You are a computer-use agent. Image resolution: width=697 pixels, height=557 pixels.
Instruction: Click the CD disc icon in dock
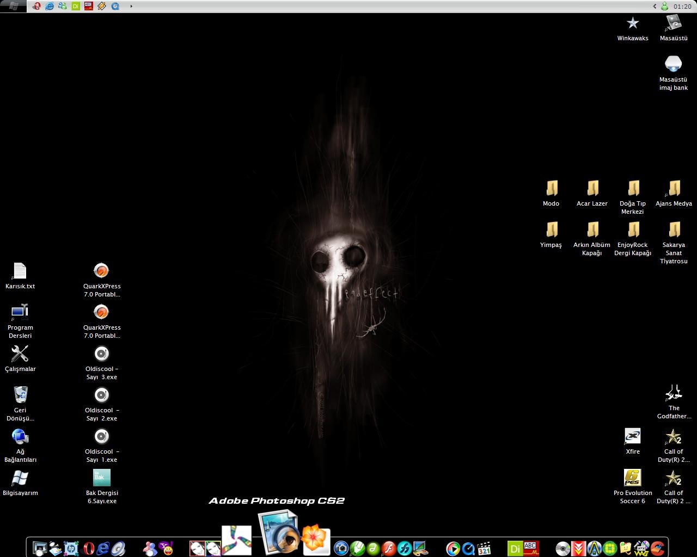click(x=563, y=548)
